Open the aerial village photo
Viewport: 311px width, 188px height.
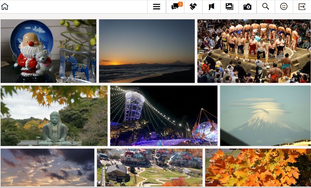[x=149, y=167]
